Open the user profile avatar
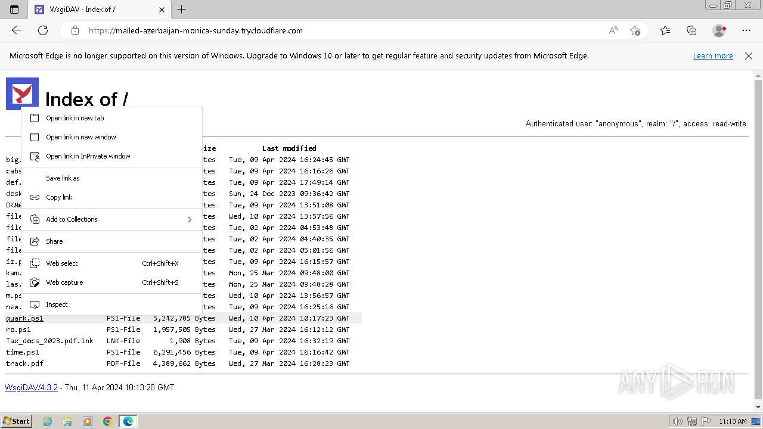 coord(719,30)
